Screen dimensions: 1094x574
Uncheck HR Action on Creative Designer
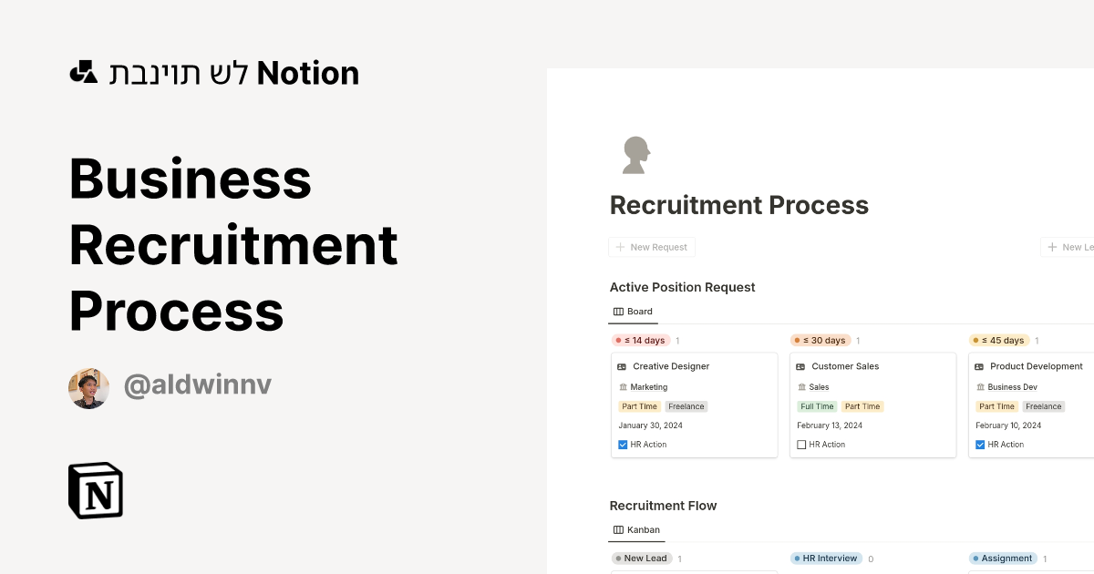pyautogui.click(x=623, y=445)
